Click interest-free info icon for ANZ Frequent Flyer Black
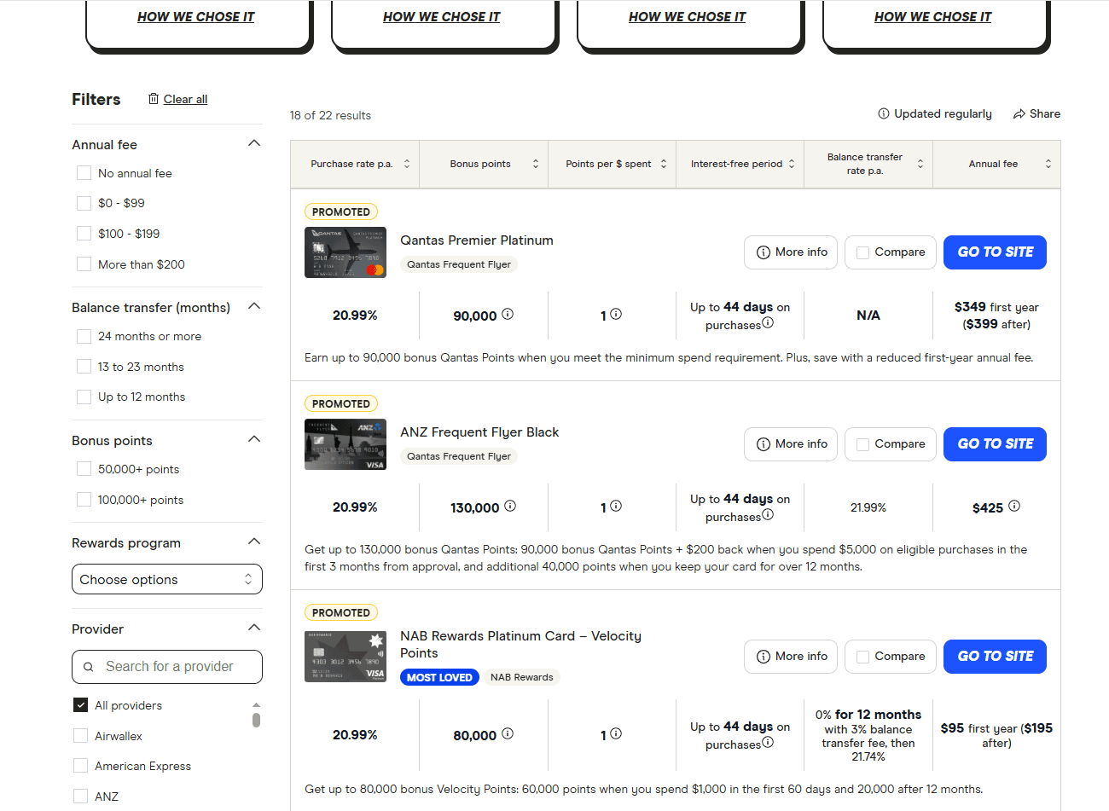The width and height of the screenshot is (1109, 811). pyautogui.click(x=768, y=514)
